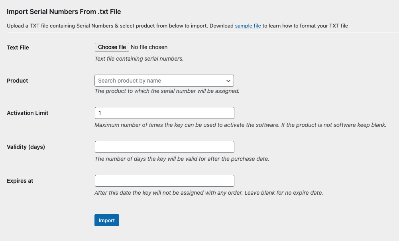Click the 'Import Serial Numbers From .txt File' heading
This screenshot has height=241, width=399.
[64, 12]
